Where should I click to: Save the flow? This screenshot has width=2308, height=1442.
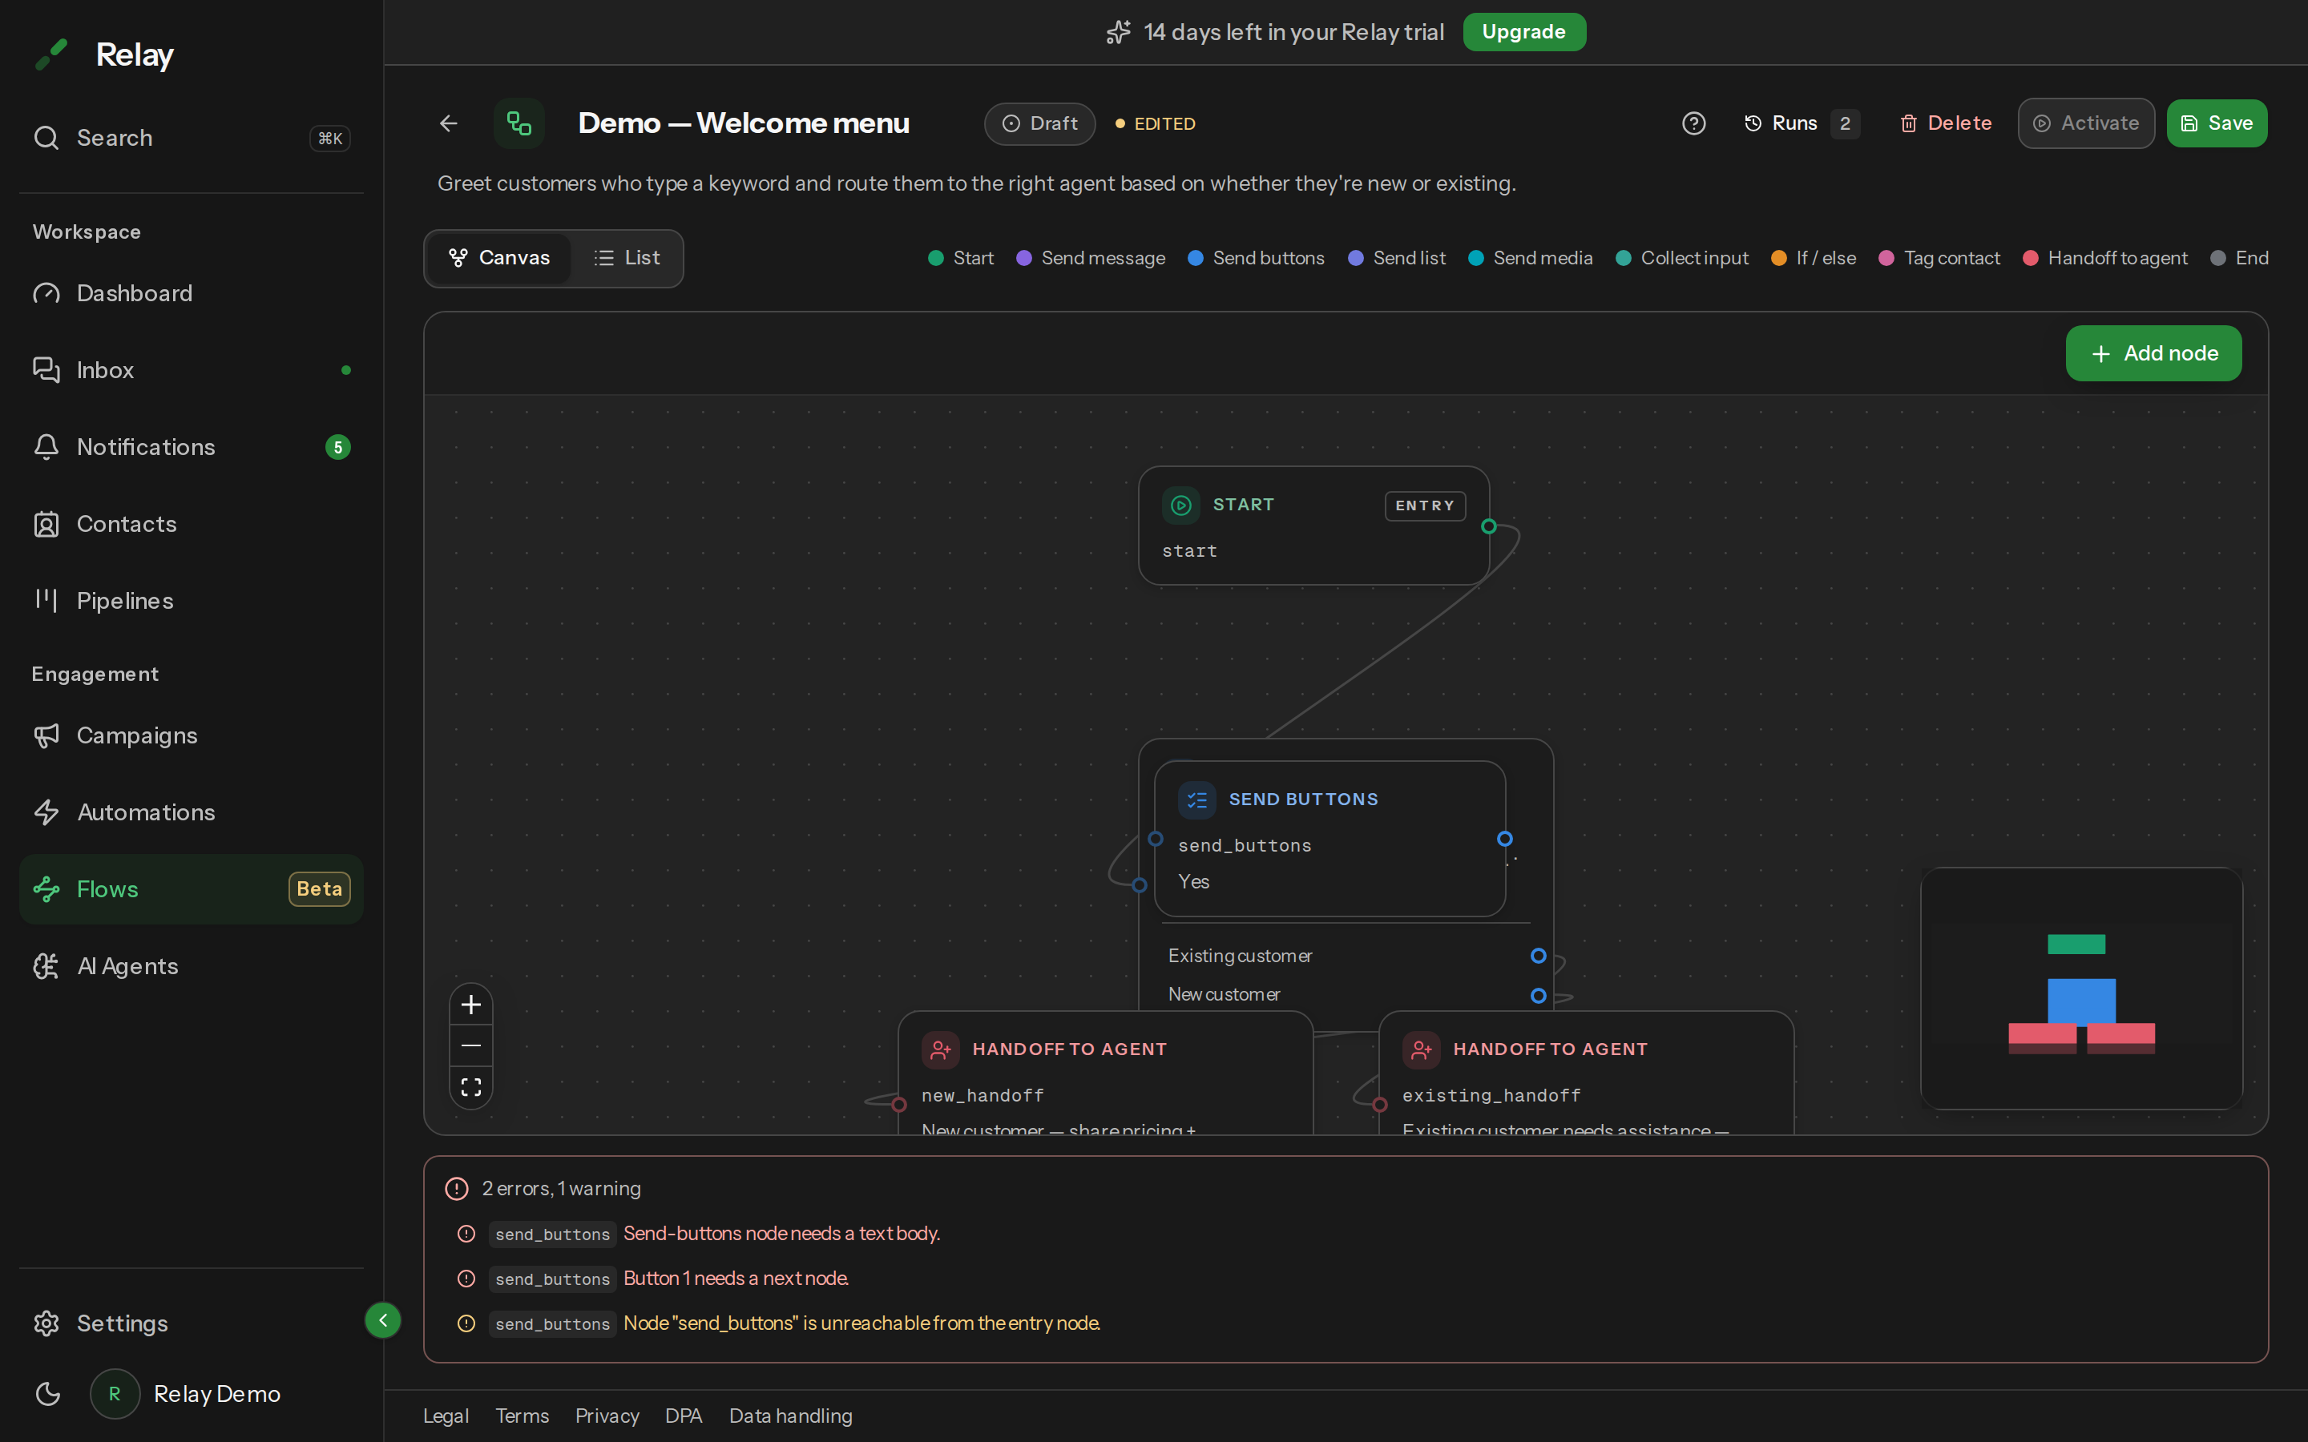tap(2217, 123)
